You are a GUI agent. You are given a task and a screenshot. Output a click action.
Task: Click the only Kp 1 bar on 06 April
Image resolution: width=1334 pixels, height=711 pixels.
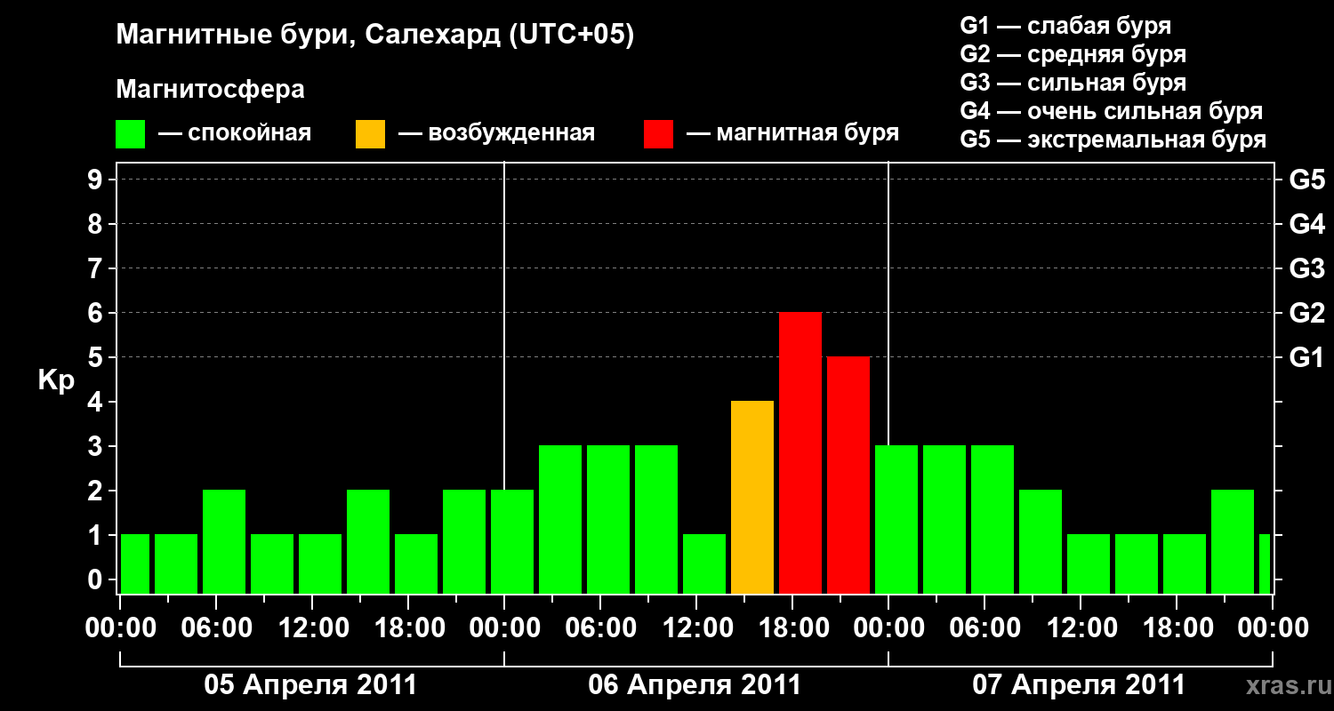point(704,564)
